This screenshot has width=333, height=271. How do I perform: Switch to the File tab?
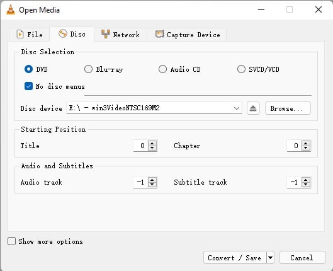tap(30, 35)
